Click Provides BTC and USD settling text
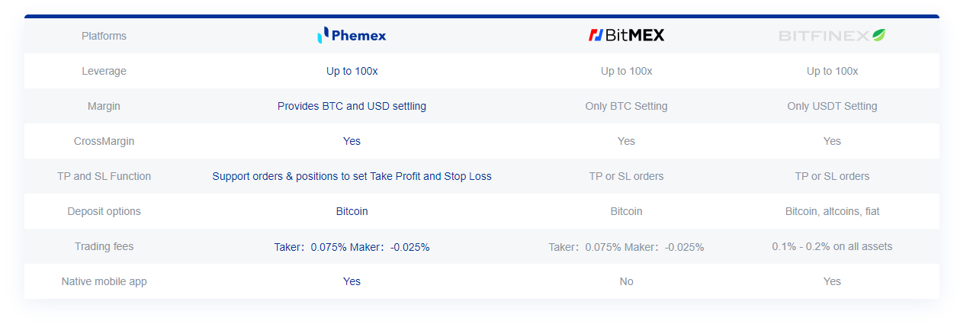 point(352,106)
